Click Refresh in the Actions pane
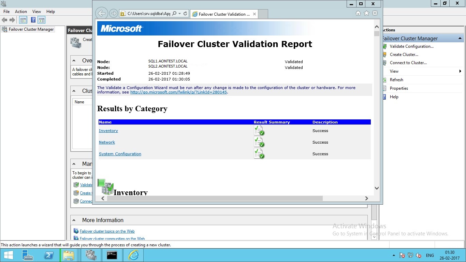466x262 pixels. 396,80
